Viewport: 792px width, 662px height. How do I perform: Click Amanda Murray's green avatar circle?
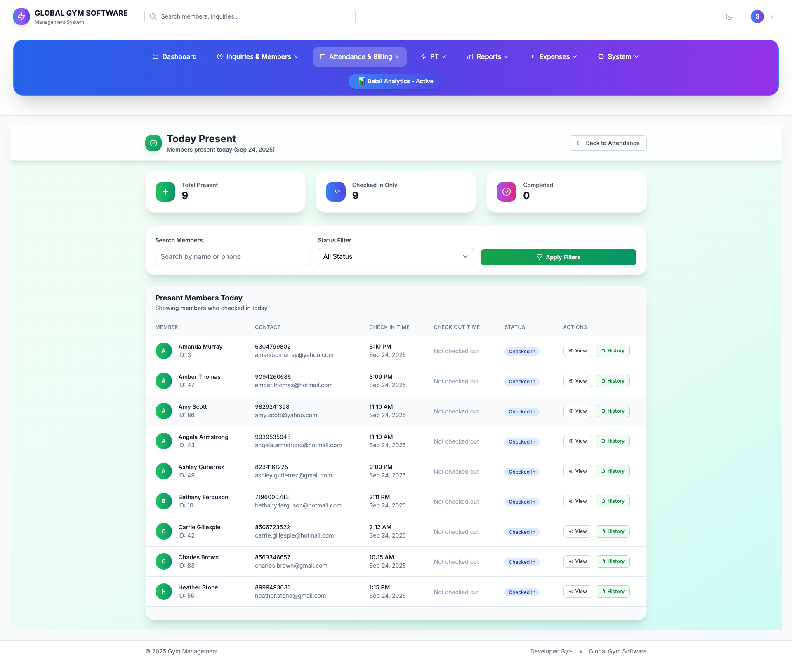(163, 351)
